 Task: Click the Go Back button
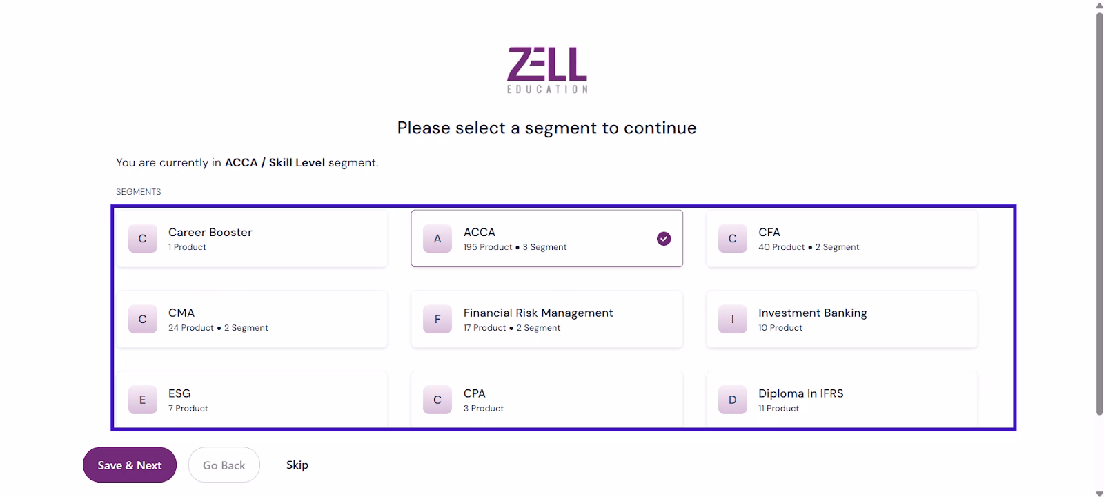pos(224,465)
